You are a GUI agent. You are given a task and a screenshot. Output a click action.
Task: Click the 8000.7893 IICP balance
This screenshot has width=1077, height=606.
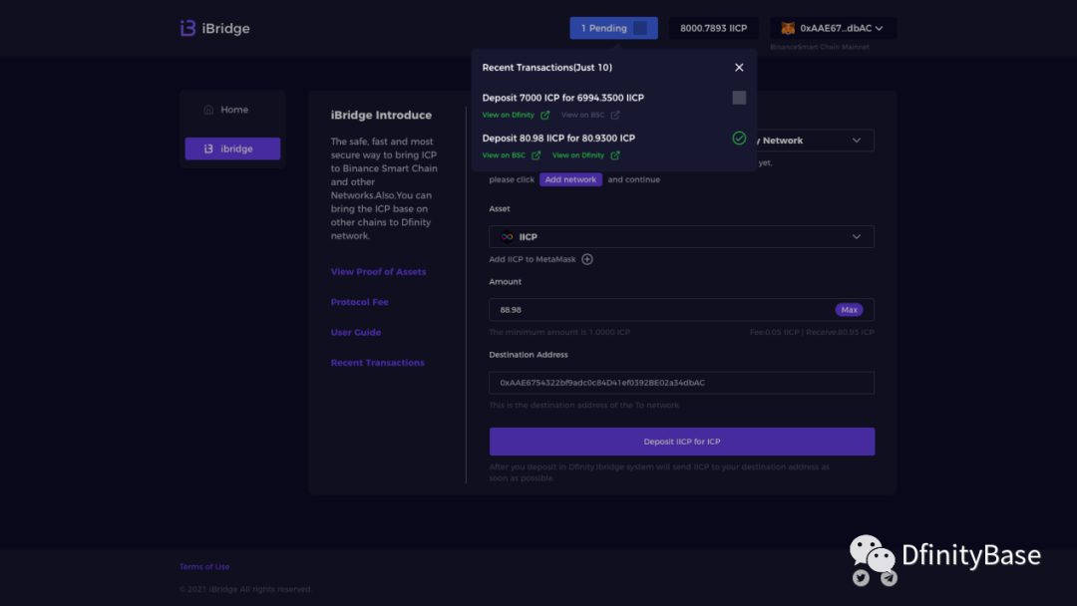point(714,28)
